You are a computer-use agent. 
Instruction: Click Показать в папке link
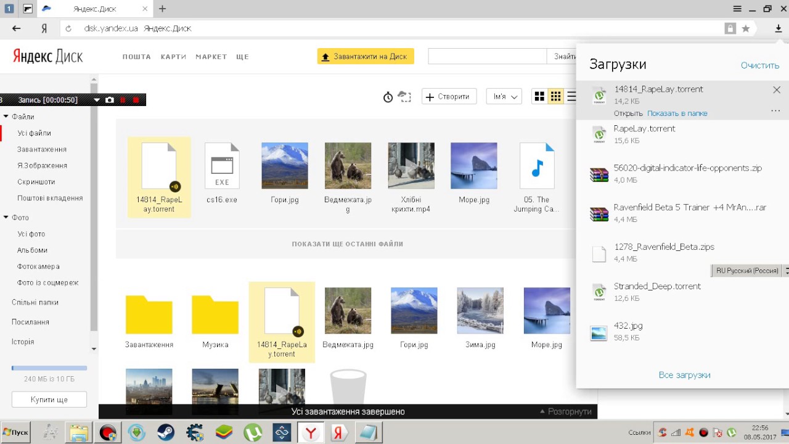coord(677,113)
